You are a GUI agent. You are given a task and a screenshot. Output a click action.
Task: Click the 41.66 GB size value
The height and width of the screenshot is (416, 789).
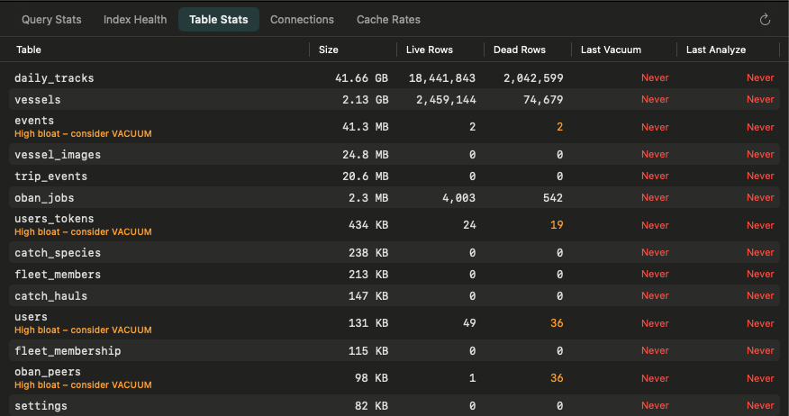362,78
